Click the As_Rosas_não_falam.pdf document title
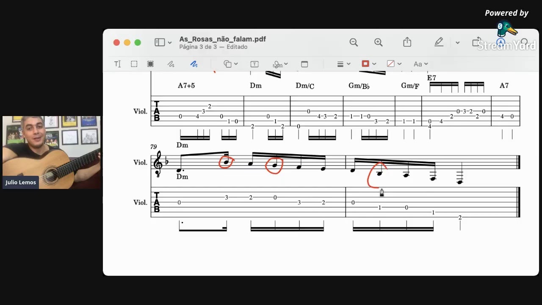This screenshot has width=542, height=305. coord(222,39)
